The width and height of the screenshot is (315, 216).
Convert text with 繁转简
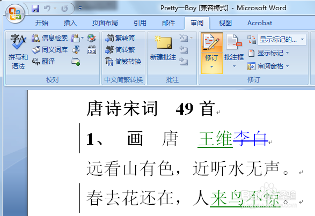pyautogui.click(x=120, y=38)
